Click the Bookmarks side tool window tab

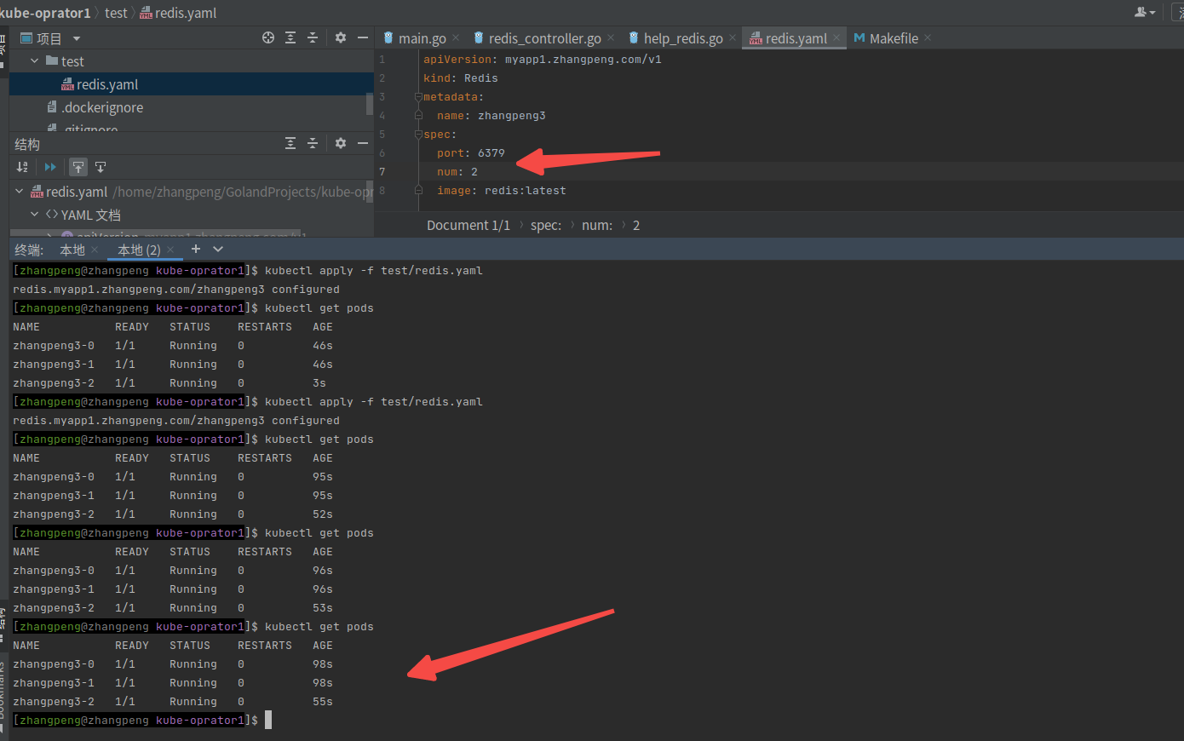(4, 696)
